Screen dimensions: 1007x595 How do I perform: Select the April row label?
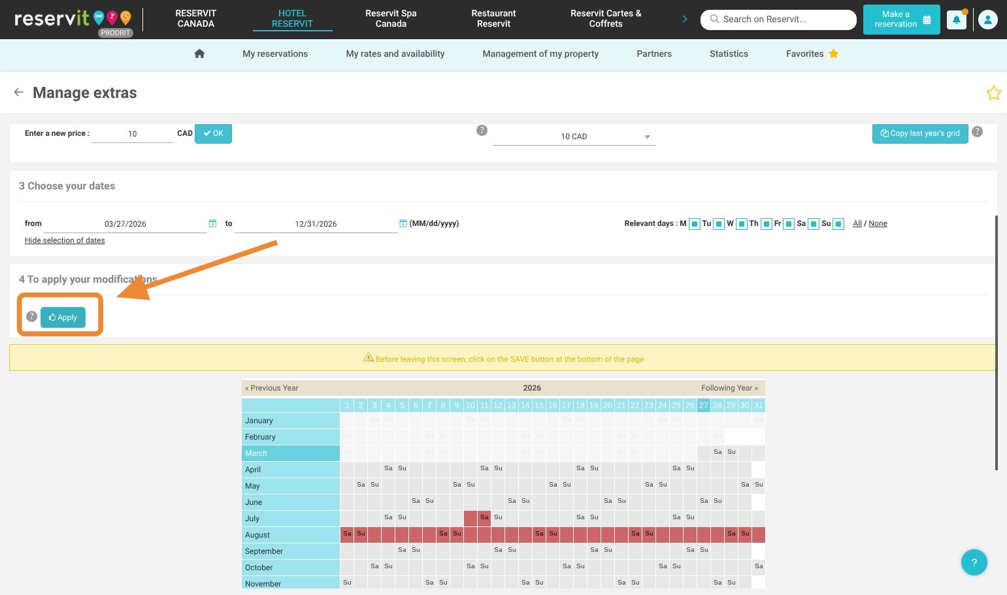[291, 470]
